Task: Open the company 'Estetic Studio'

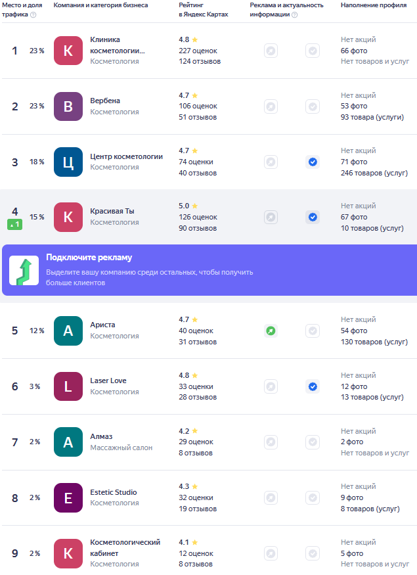Action: click(114, 492)
